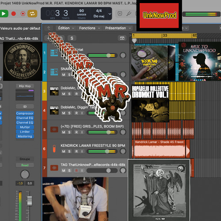
Task: Click the Kendrick Lamar track microphone icon
Action: tap(54, 149)
